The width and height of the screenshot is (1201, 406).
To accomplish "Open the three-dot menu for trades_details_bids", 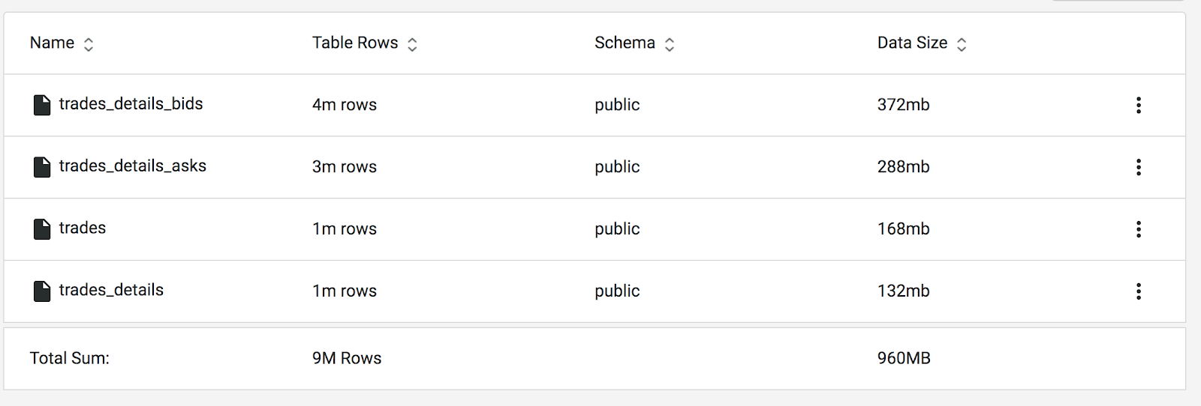I will click(x=1139, y=105).
